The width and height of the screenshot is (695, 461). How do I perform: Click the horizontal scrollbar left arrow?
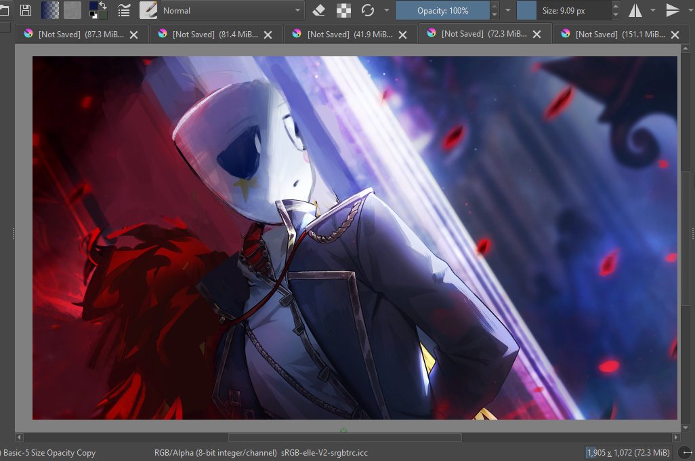click(x=19, y=437)
